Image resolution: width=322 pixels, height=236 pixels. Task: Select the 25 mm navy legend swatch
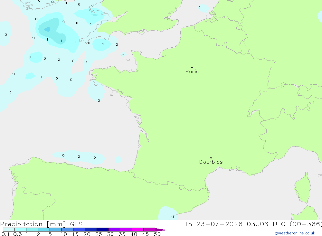coord(102,230)
